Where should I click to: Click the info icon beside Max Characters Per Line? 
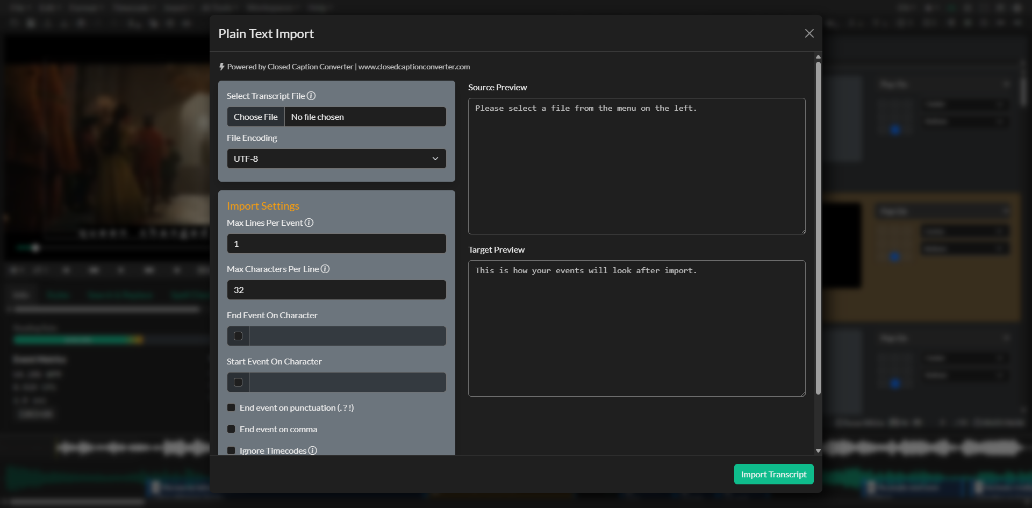(325, 269)
